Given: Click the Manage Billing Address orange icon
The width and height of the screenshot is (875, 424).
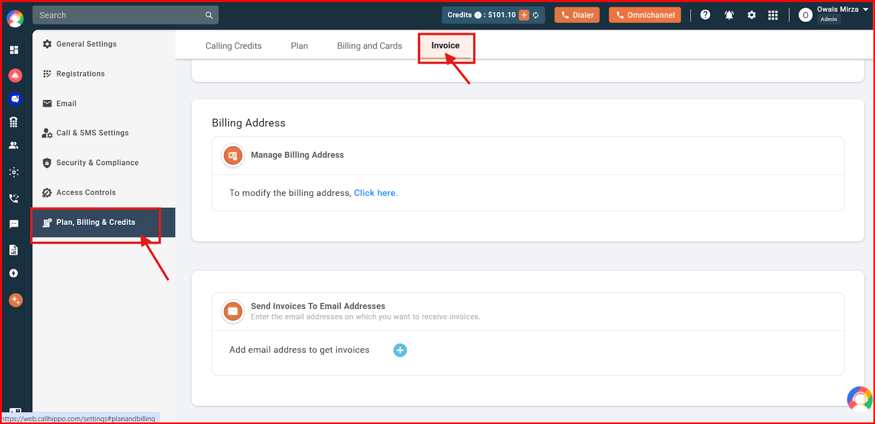Looking at the screenshot, I should click(x=233, y=155).
